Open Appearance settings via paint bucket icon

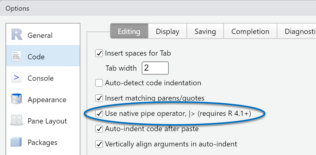point(16,99)
